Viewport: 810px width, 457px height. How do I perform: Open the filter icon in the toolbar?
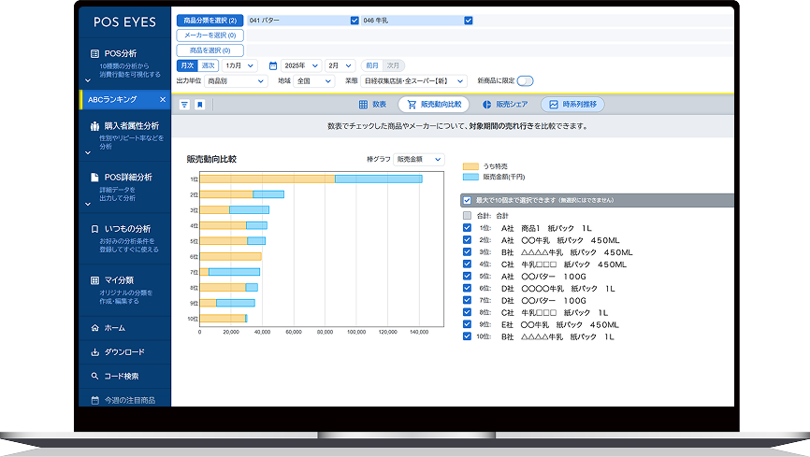(x=184, y=105)
